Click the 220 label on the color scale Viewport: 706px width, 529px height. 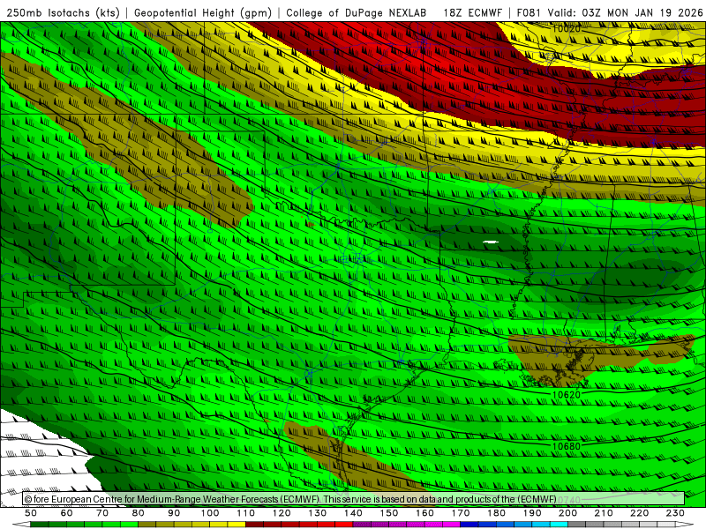(639, 513)
